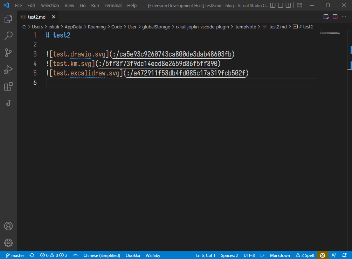Expand the rxliuli.joplin-vscode-plugin breadcrumb
Viewport: 352px width, 259px height.
[x=202, y=27]
